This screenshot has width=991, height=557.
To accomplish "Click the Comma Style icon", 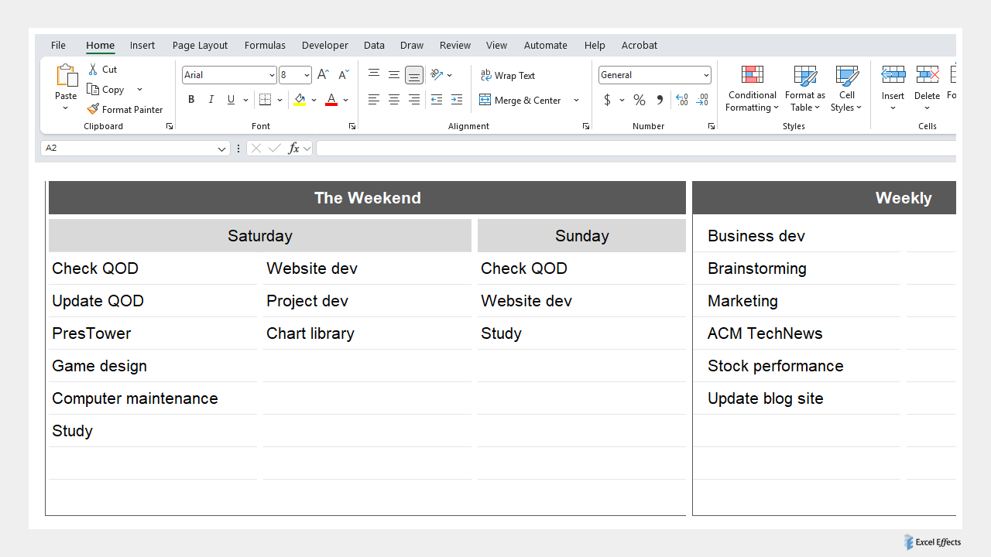I will pos(660,100).
